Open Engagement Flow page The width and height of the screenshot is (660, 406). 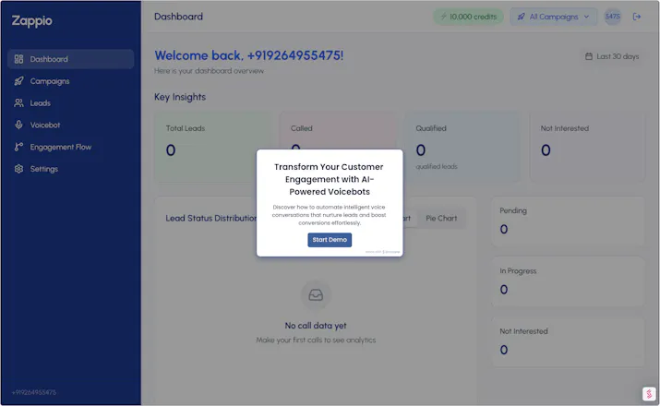[x=71, y=147]
